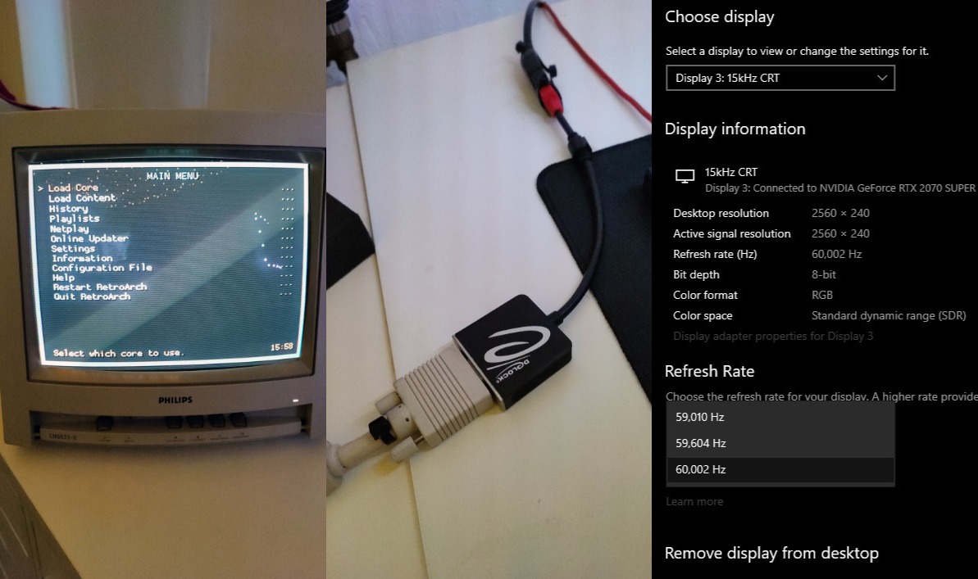This screenshot has width=978, height=579.
Task: Select Online Updater in RetroArch menu
Action: [89, 238]
